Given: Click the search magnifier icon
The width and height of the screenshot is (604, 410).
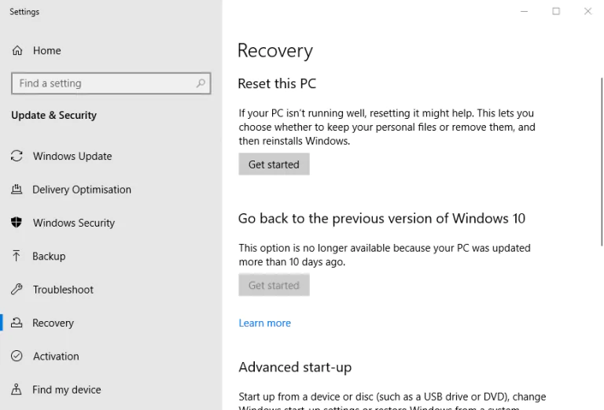Looking at the screenshot, I should (x=201, y=83).
